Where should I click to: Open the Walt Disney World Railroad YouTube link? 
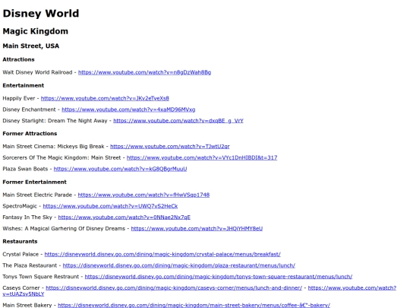coord(144,72)
